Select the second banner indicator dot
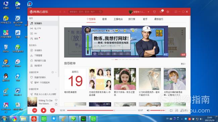Screen dimensions: 218x122 tap(116, 59)
